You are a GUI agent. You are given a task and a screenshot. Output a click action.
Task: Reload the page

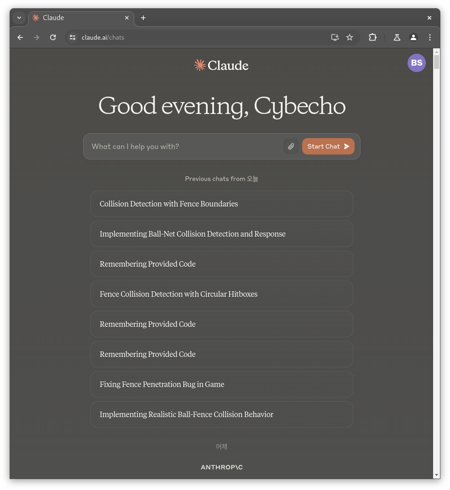[53, 37]
